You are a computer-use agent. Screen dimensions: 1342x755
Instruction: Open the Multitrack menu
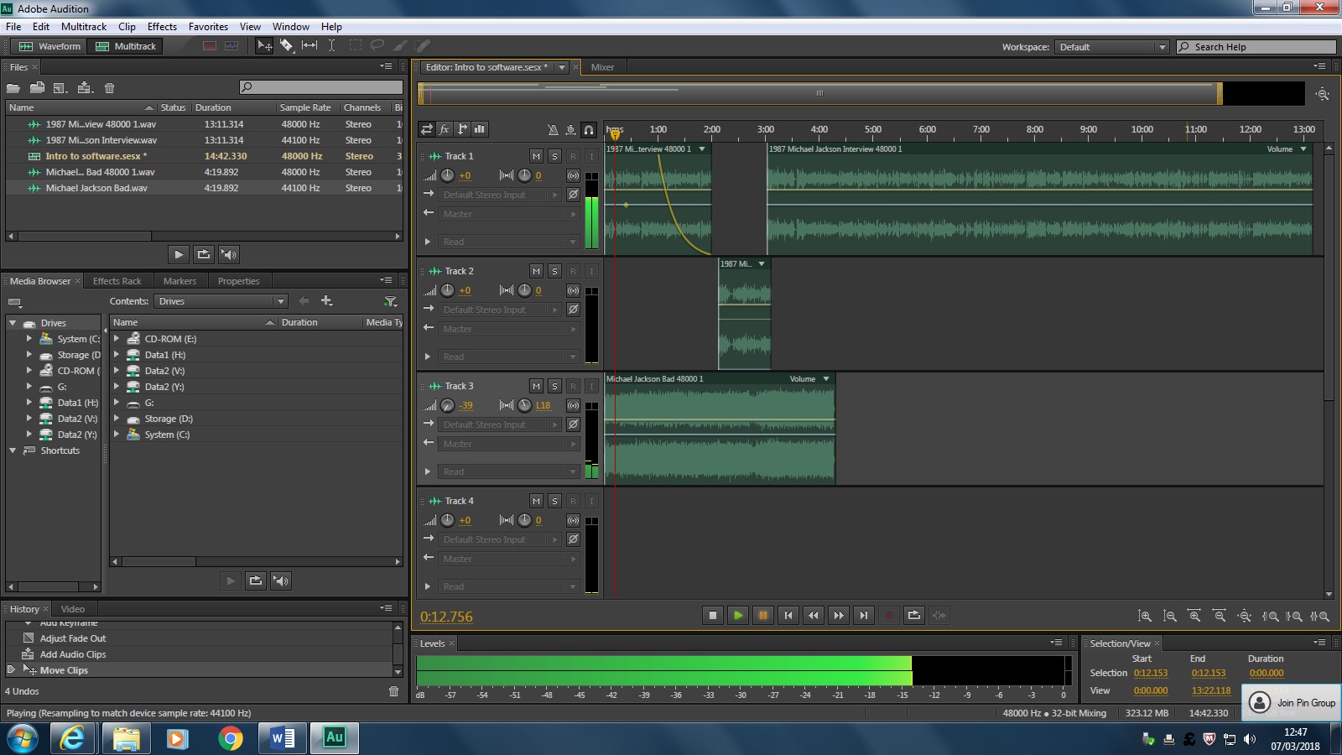83,26
